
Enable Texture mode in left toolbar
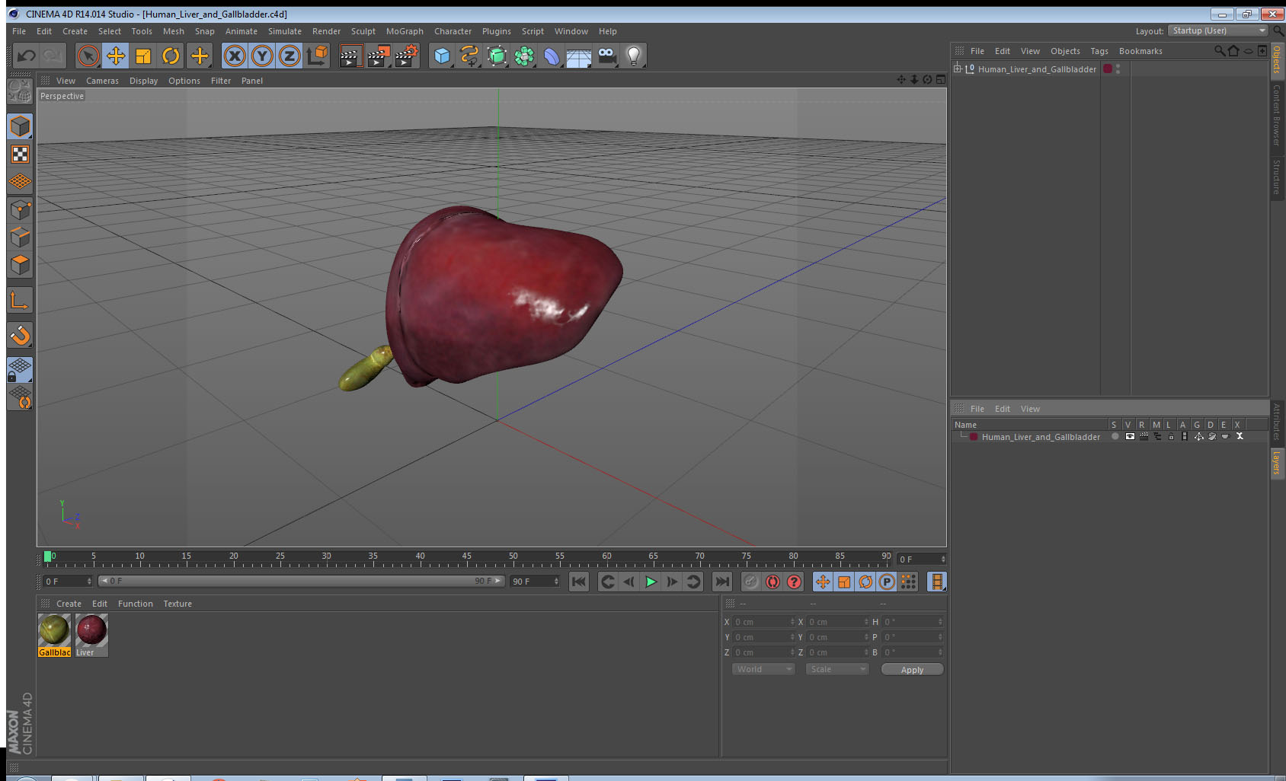click(20, 155)
